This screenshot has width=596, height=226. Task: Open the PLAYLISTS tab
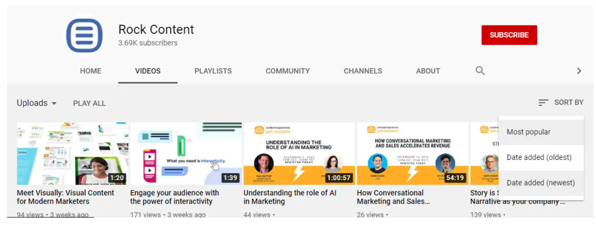click(x=213, y=71)
